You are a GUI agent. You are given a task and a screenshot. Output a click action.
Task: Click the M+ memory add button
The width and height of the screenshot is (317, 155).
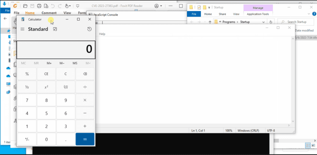[49, 63]
